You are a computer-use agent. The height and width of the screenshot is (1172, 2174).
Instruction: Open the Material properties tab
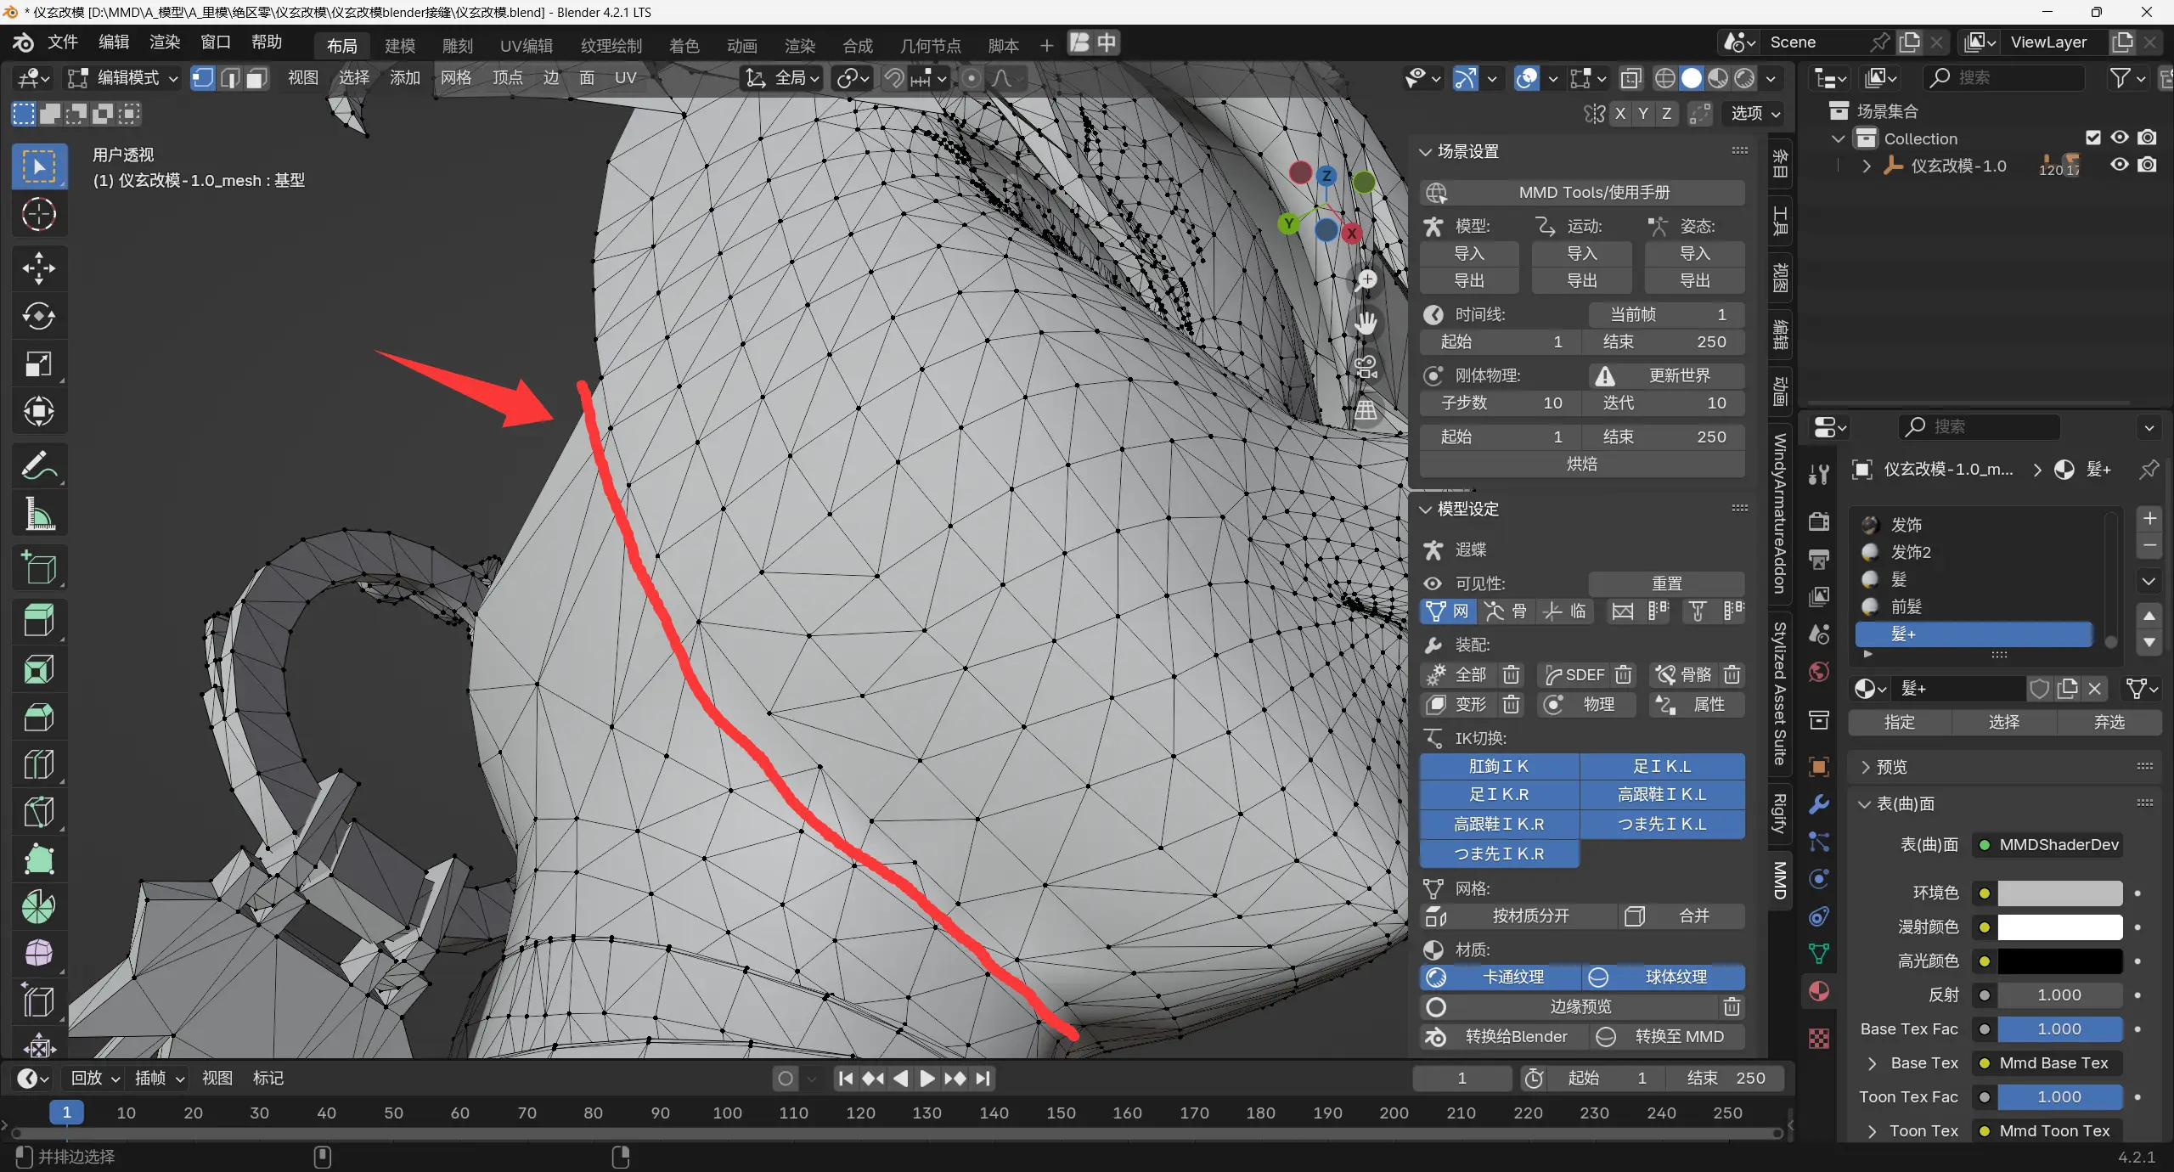click(1818, 991)
